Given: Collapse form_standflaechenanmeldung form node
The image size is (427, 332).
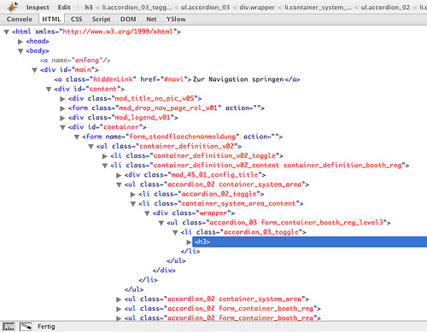Looking at the screenshot, I should (x=77, y=137).
